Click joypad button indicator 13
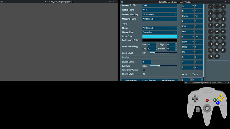230x129 pixels. click(x=217, y=32)
